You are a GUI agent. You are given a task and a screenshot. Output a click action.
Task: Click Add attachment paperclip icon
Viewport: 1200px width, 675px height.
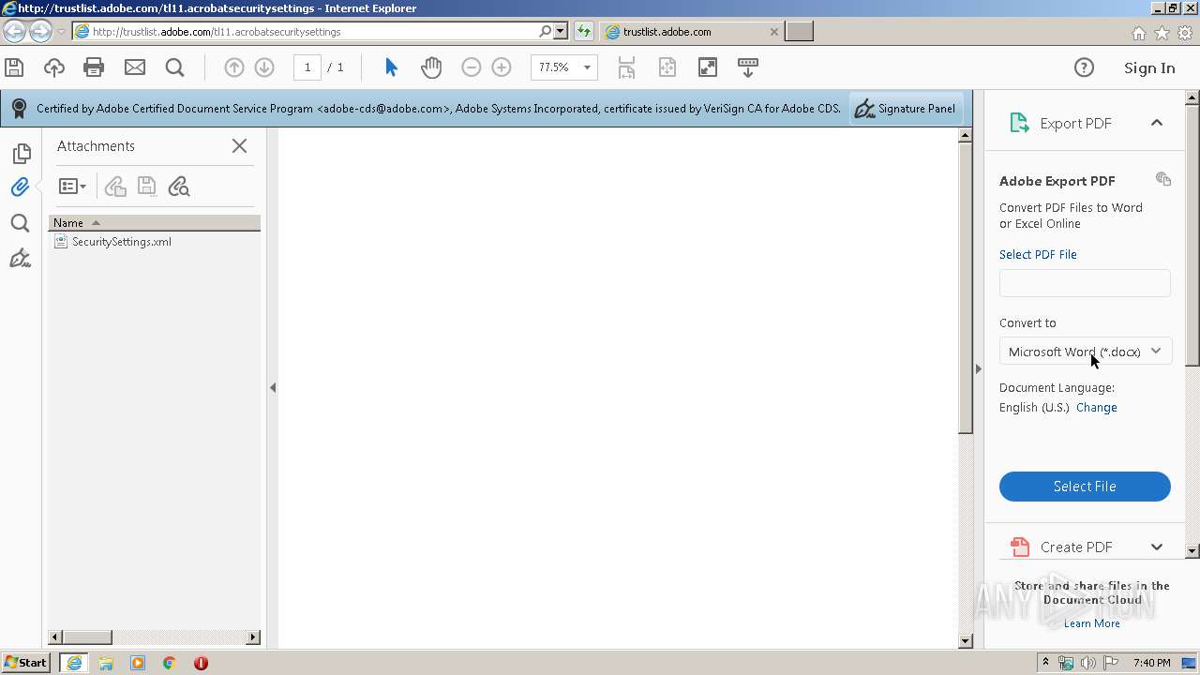115,187
